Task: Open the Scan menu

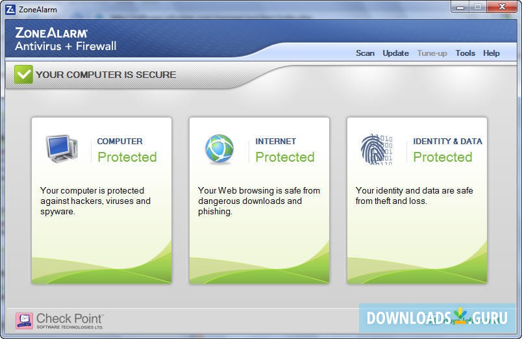Action: [x=365, y=53]
